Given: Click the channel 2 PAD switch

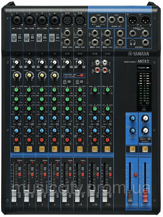Looking at the screenshot, I should [x=26, y=37].
